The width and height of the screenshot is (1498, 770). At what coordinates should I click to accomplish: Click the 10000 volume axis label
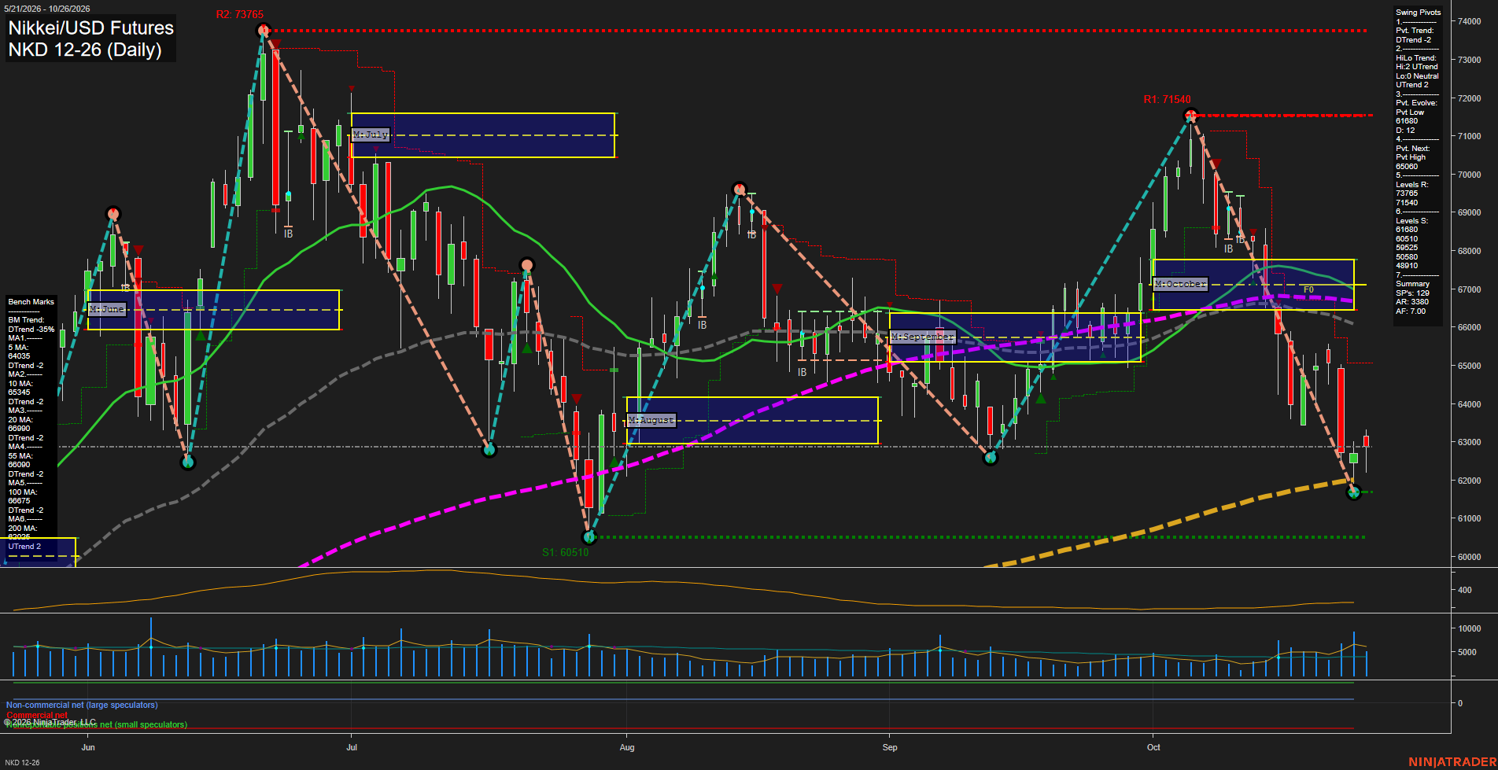[1469, 628]
